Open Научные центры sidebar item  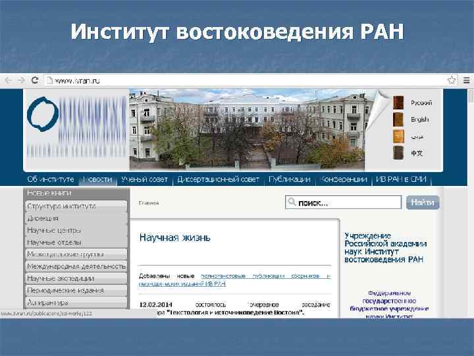tap(76, 230)
